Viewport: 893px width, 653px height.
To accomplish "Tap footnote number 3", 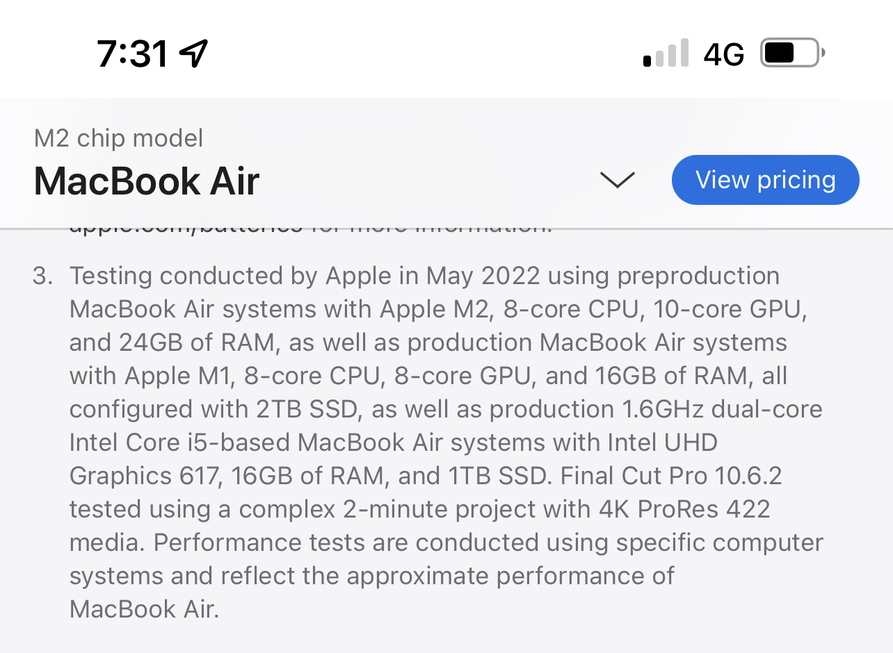I will (42, 276).
